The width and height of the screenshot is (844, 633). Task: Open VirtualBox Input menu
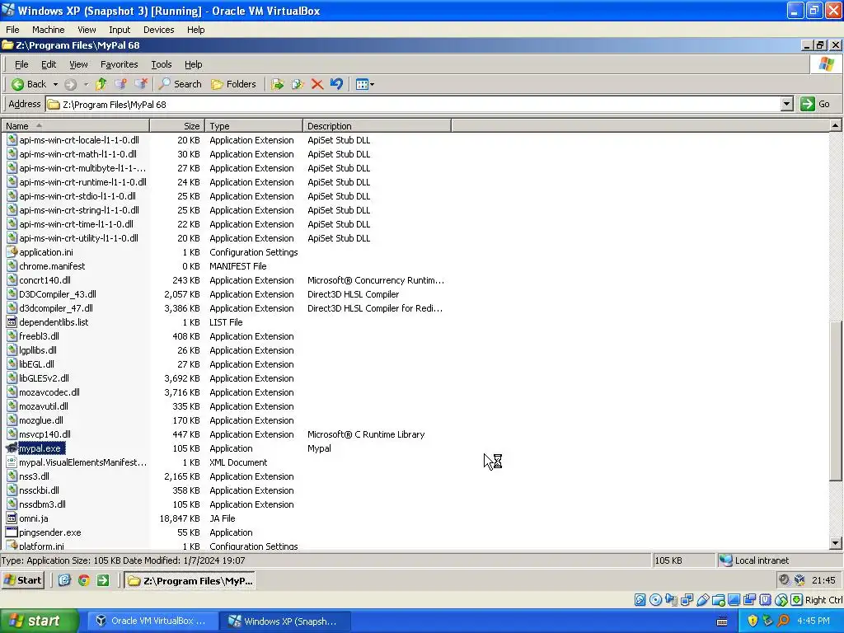click(x=120, y=30)
